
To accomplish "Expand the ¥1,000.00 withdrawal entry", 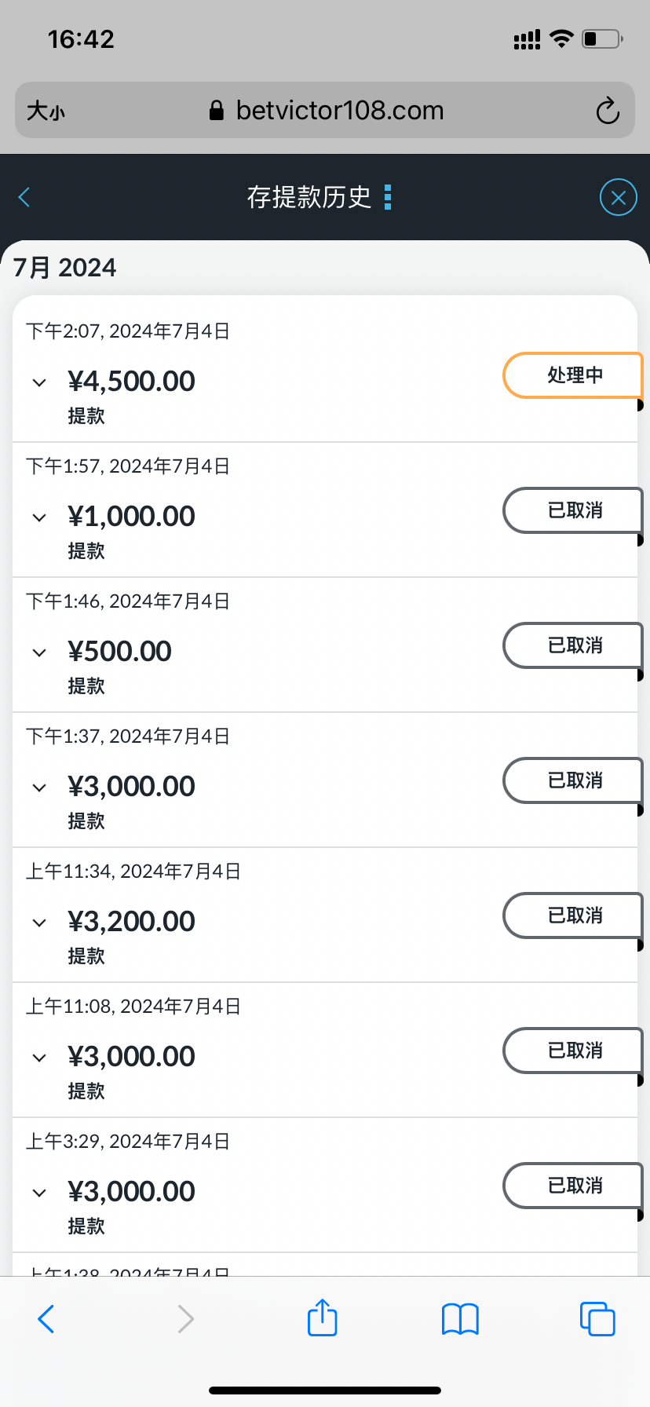I will (x=39, y=517).
